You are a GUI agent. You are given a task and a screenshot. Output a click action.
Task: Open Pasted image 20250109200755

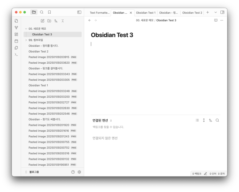[53, 142]
